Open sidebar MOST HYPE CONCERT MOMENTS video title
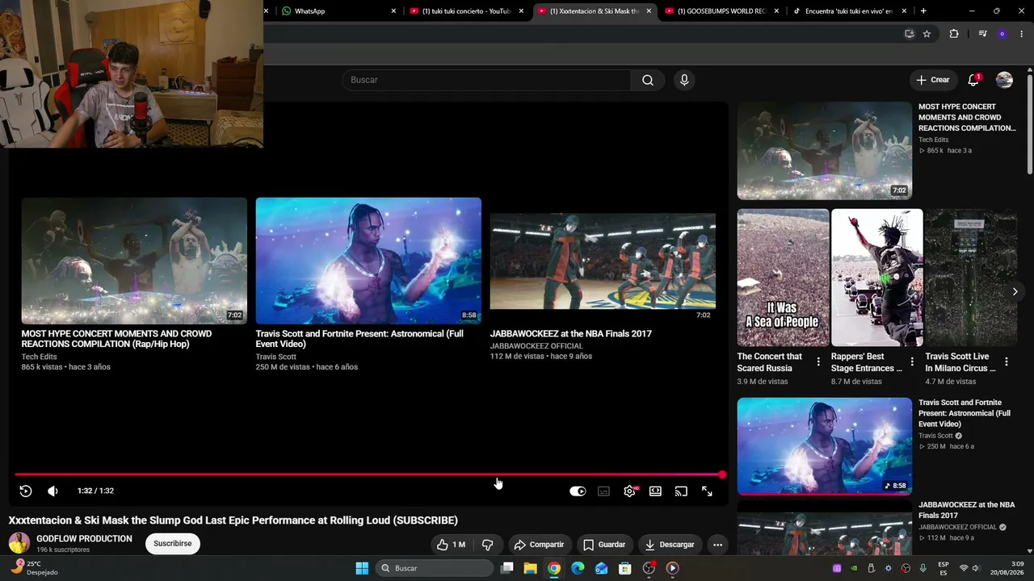This screenshot has height=581, width=1034. tap(967, 117)
